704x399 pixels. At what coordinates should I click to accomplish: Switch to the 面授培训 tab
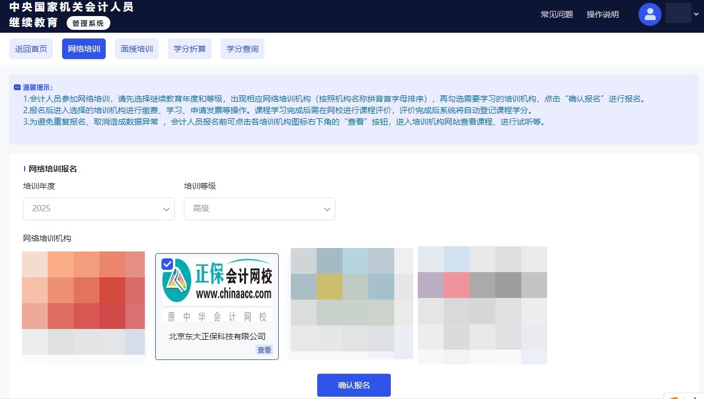pyautogui.click(x=136, y=49)
